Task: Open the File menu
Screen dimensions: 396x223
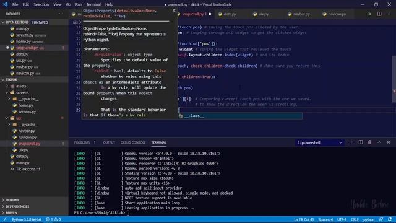Action: click(15, 4)
